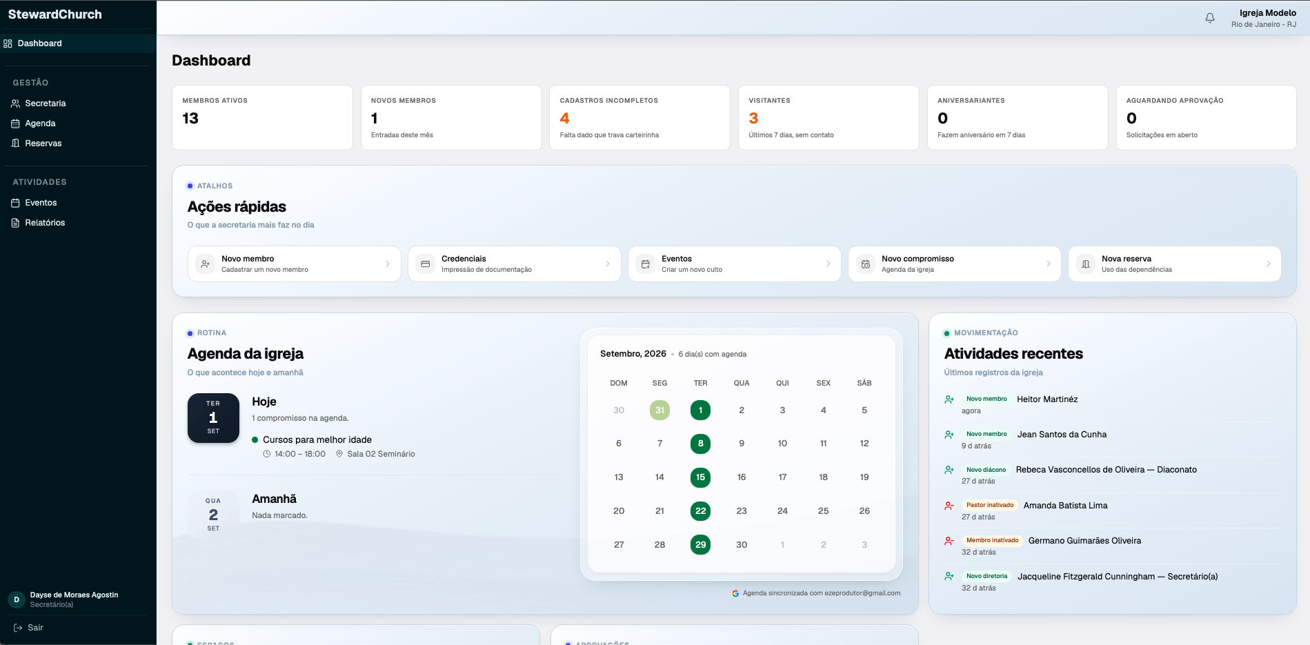Select highlighted day 8 on the calendar
Screen dimensions: 1310x645
(x=700, y=444)
